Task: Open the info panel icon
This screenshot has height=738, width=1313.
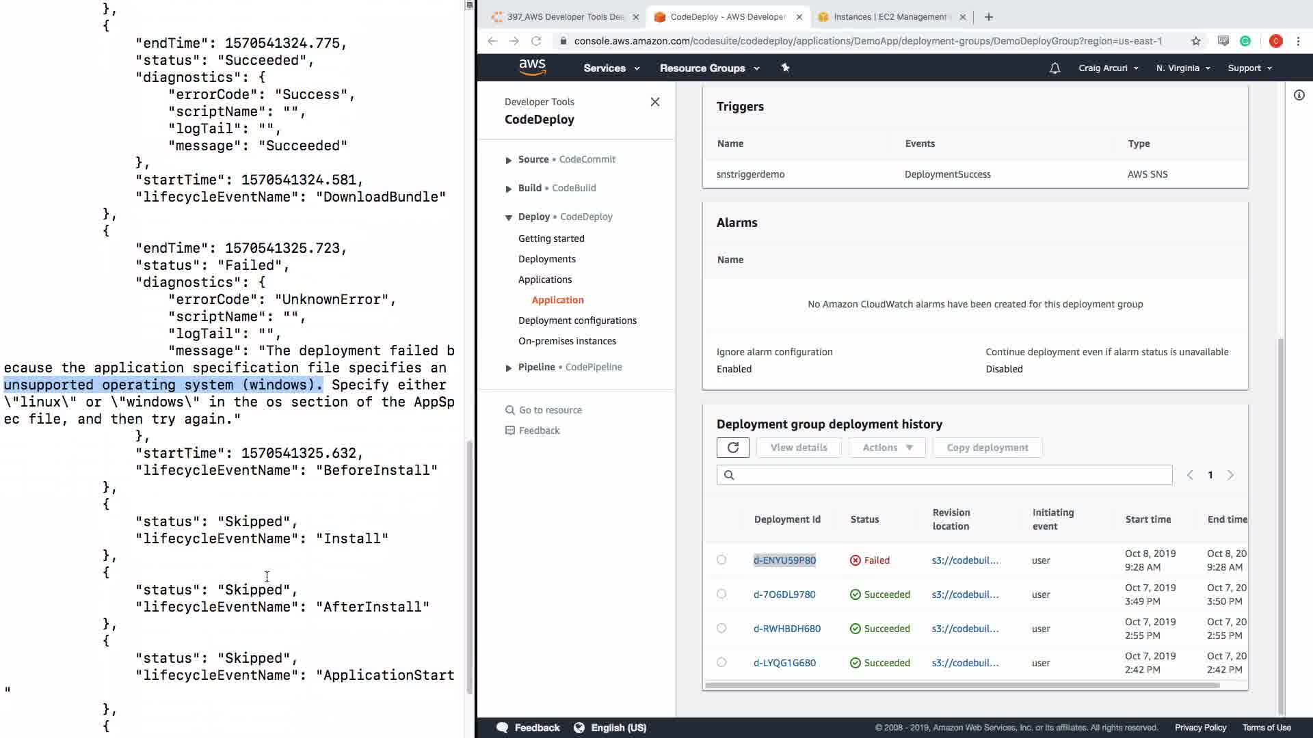Action: click(x=1299, y=95)
